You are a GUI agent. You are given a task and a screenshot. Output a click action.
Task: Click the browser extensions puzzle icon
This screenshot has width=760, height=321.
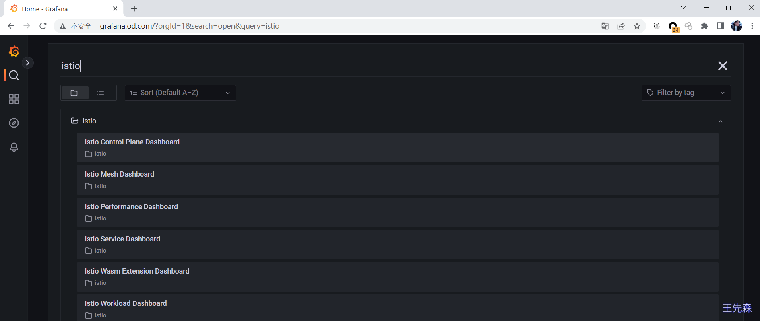tap(704, 26)
